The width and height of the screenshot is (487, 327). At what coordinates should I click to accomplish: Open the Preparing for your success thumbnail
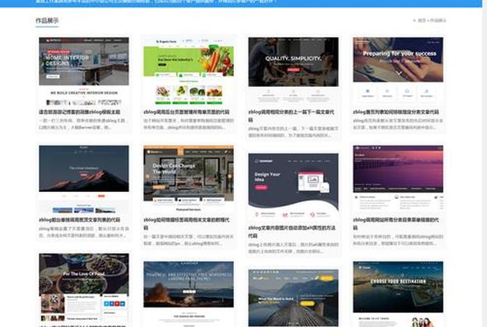click(398, 72)
